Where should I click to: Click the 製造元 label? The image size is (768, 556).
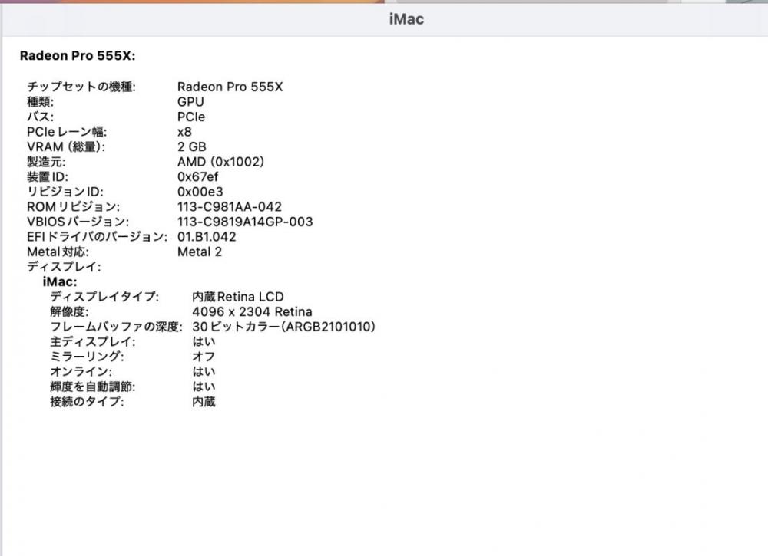pos(46,163)
